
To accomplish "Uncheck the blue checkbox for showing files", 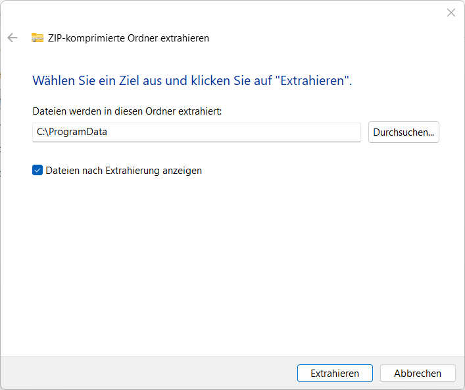I will 37,171.
